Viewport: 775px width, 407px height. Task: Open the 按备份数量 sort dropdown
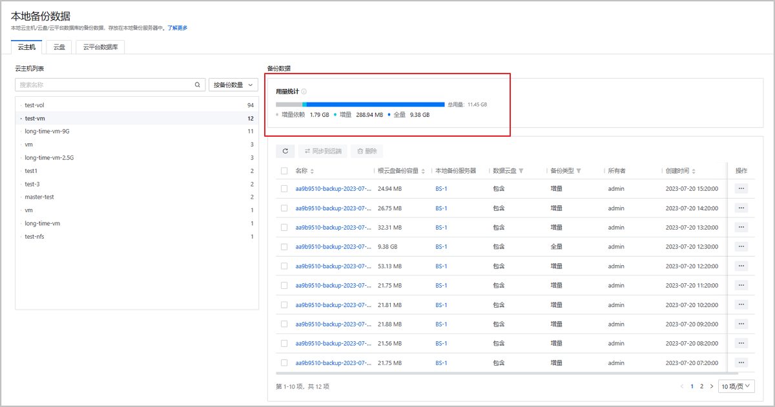[x=233, y=84]
